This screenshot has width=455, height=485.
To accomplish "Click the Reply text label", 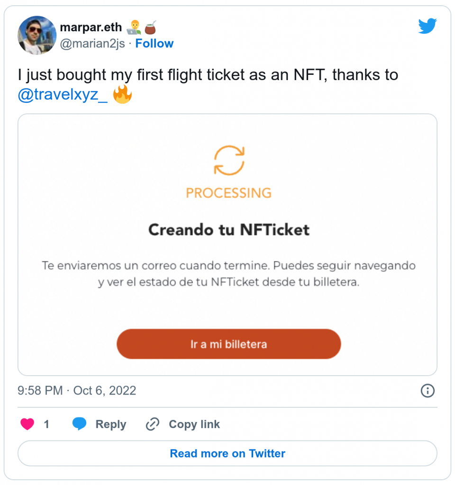I will click(110, 424).
